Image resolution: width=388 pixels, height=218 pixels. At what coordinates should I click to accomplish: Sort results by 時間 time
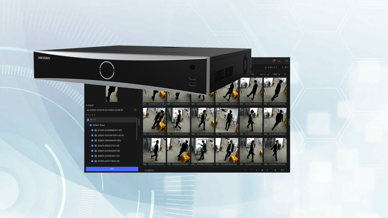pyautogui.click(x=276, y=74)
